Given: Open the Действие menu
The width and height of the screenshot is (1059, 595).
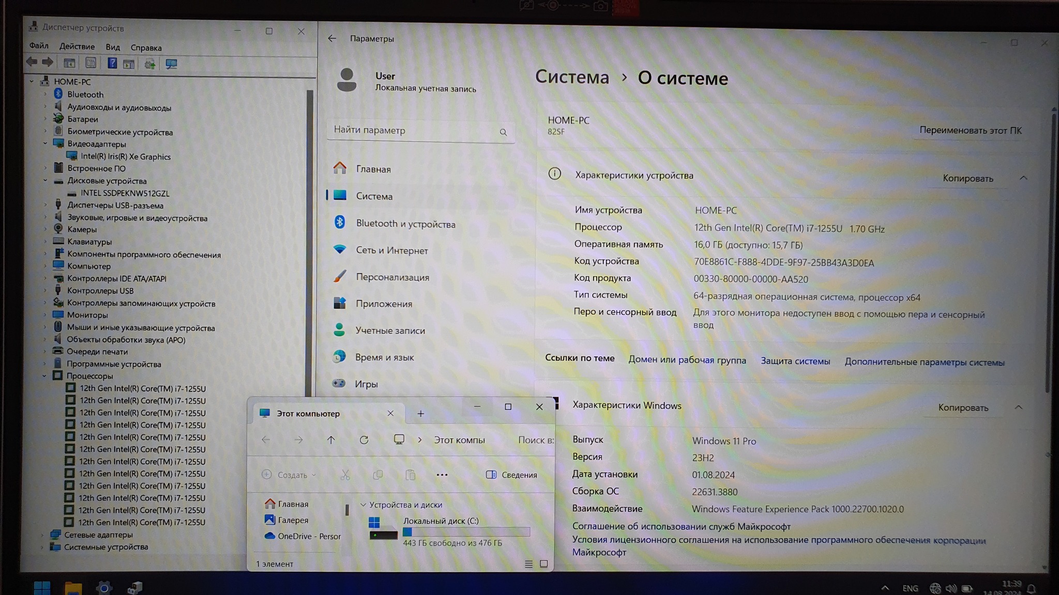Looking at the screenshot, I should pyautogui.click(x=77, y=46).
